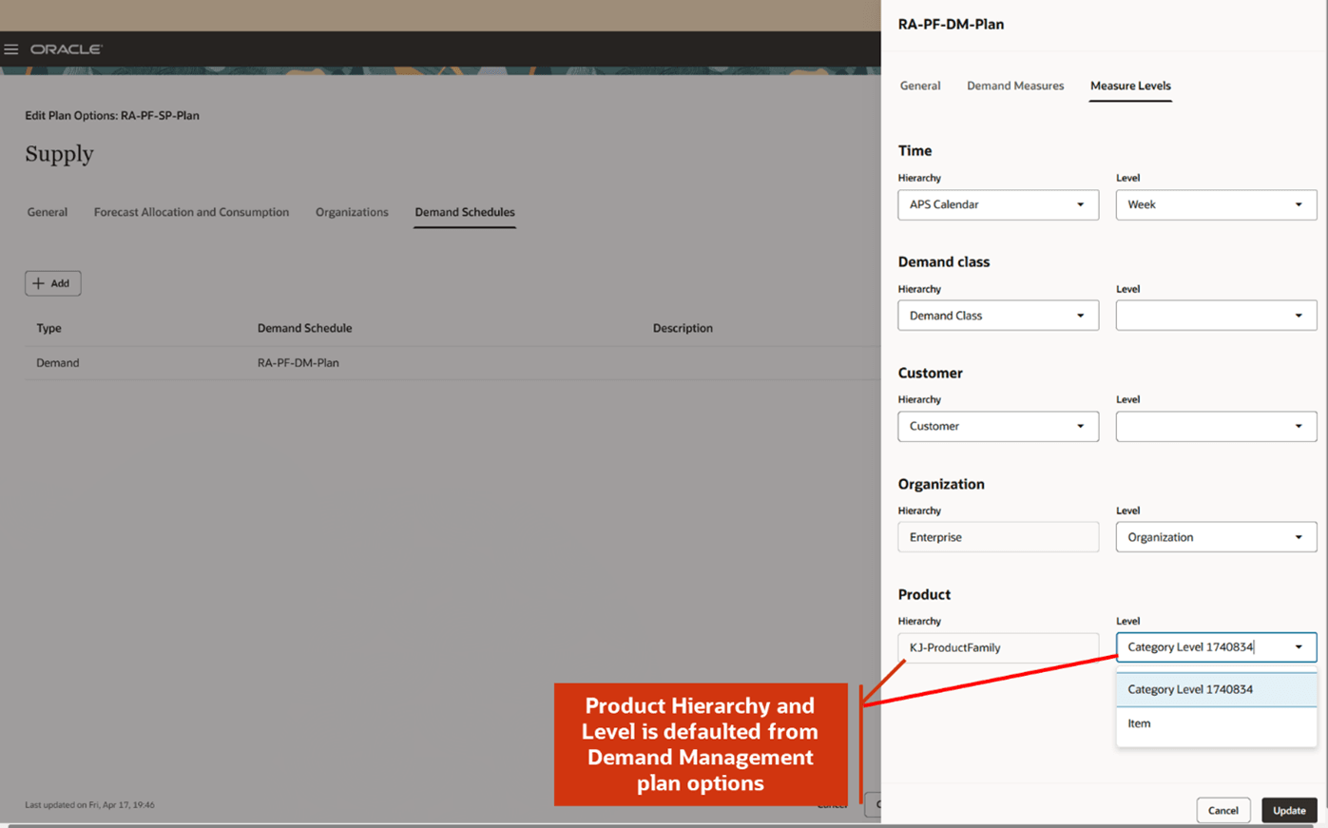The height and width of the screenshot is (828, 1328).
Task: Click the Enterprise hierarchy field
Action: (998, 537)
